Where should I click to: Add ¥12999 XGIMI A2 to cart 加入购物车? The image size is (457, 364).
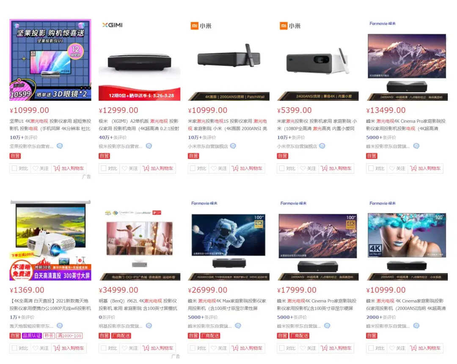tap(158, 168)
